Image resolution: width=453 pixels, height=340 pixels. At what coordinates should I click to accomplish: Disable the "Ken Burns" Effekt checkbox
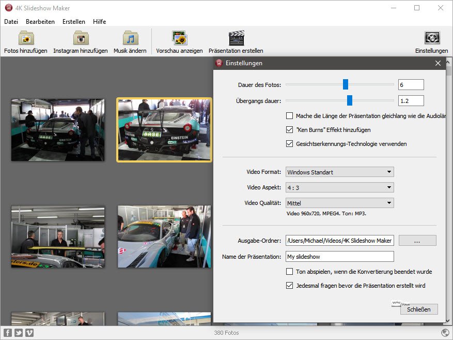(290, 130)
